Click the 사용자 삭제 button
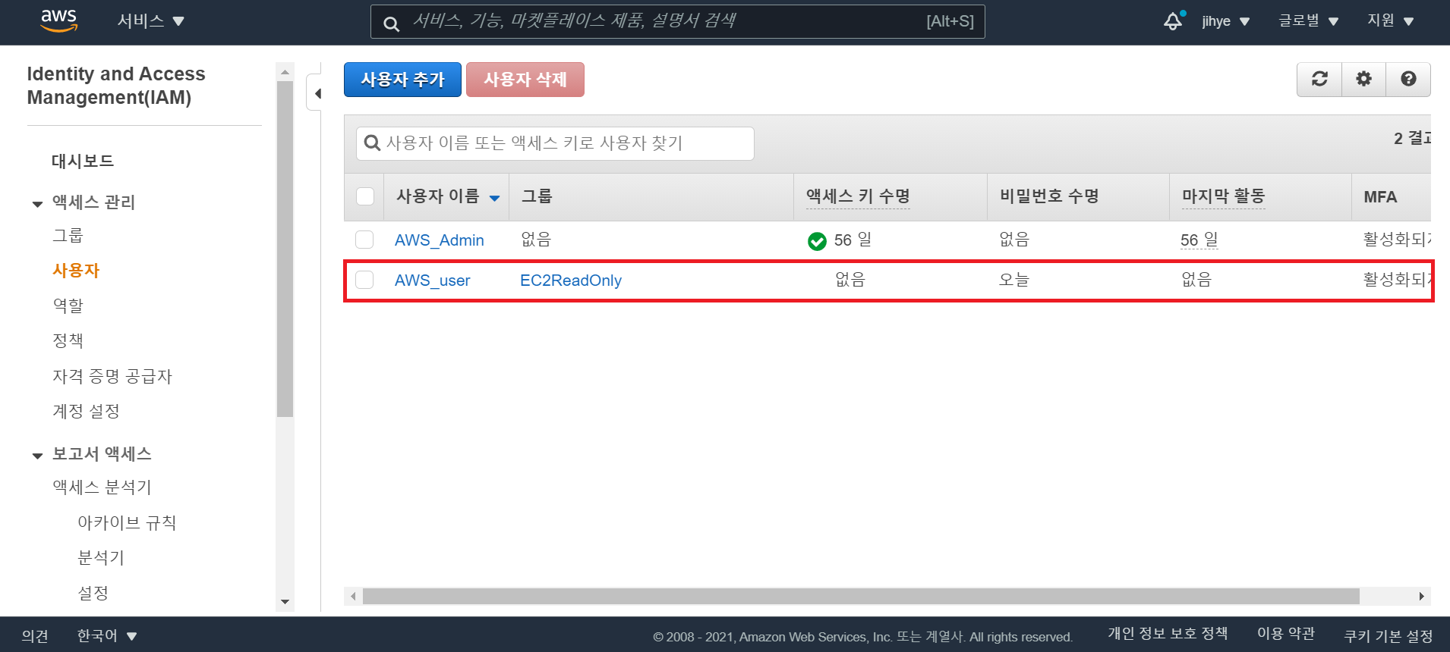1450x652 pixels. [525, 80]
